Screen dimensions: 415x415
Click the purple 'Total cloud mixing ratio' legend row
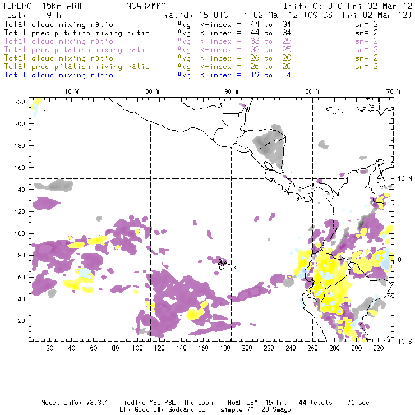pos(59,41)
